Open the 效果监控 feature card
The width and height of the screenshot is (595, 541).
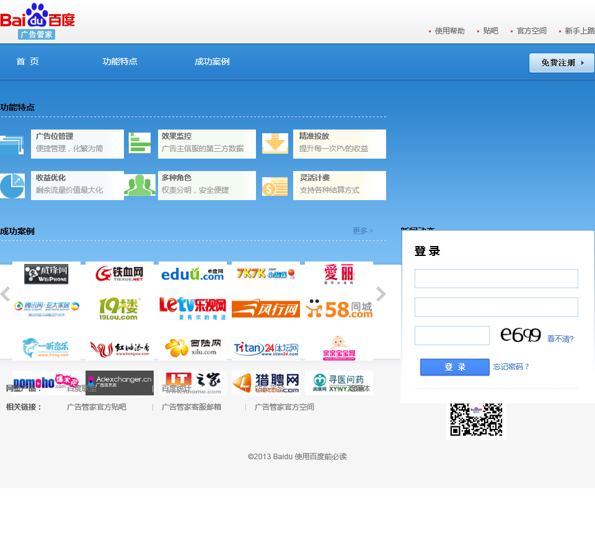[x=207, y=144]
